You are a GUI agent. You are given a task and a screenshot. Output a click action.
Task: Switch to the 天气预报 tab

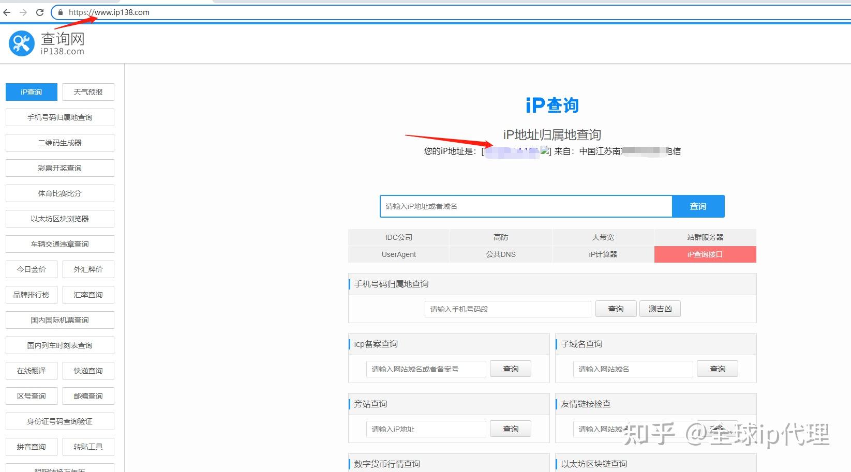(x=88, y=92)
